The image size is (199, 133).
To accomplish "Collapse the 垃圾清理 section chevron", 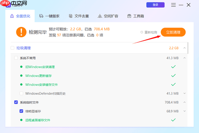I will click(x=184, y=48).
